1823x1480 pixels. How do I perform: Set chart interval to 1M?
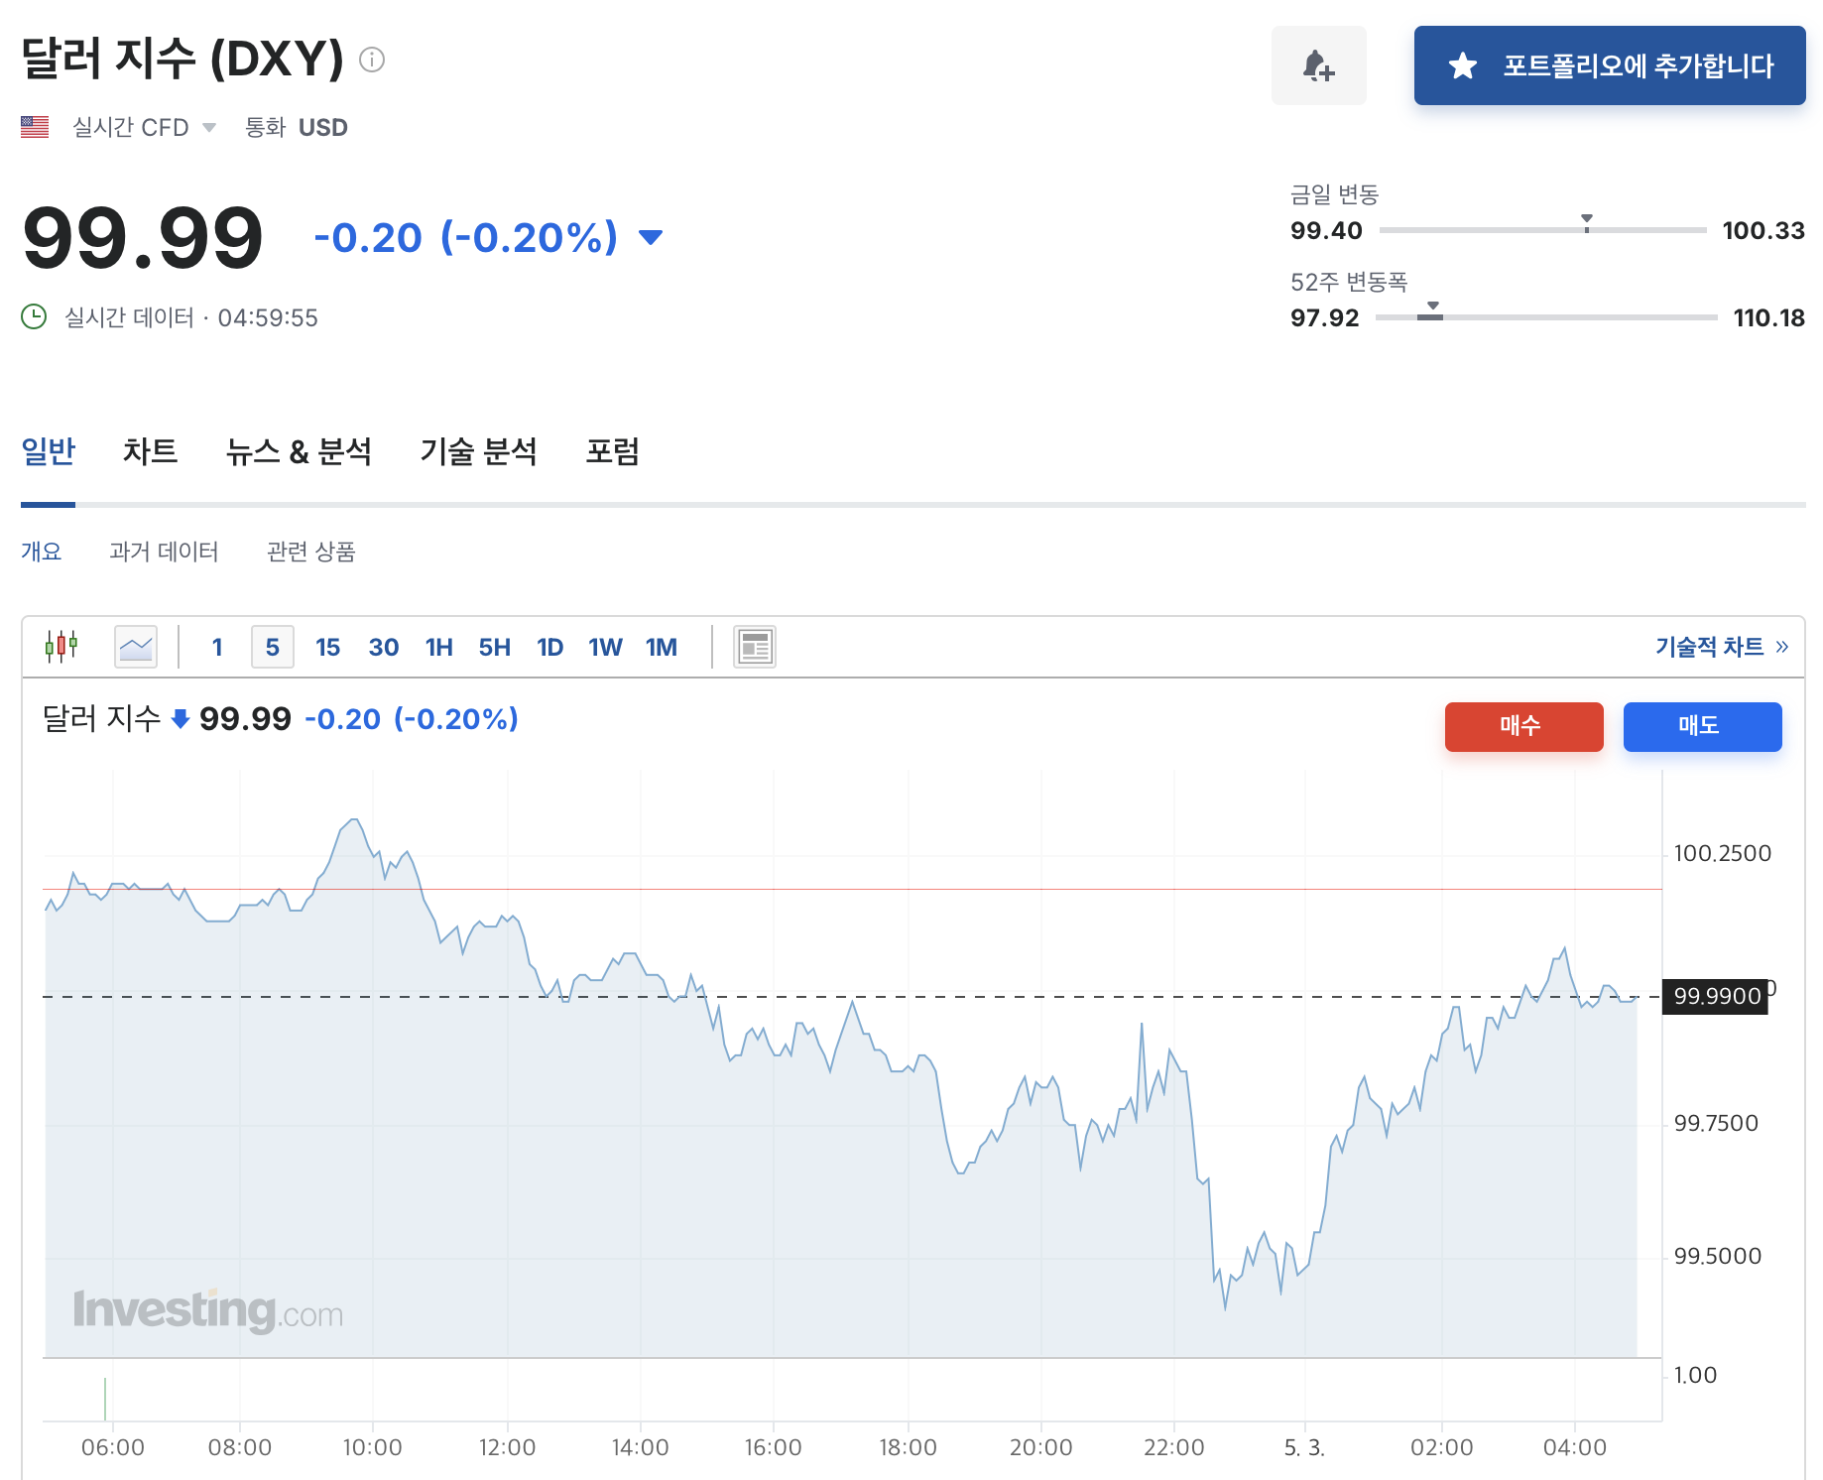click(661, 647)
